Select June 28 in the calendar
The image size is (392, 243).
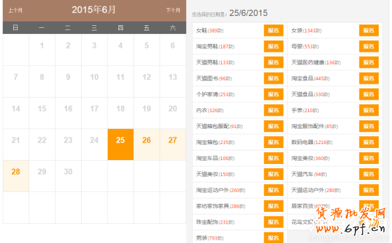point(16,176)
